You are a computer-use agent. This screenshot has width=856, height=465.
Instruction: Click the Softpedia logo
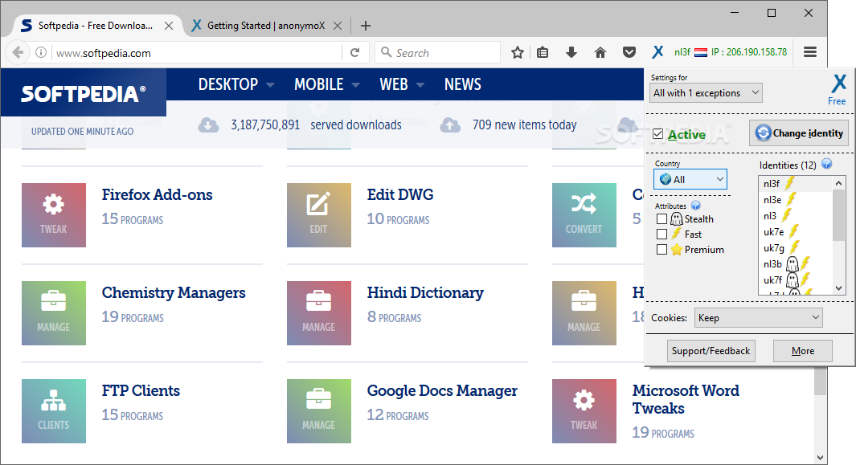click(x=84, y=94)
